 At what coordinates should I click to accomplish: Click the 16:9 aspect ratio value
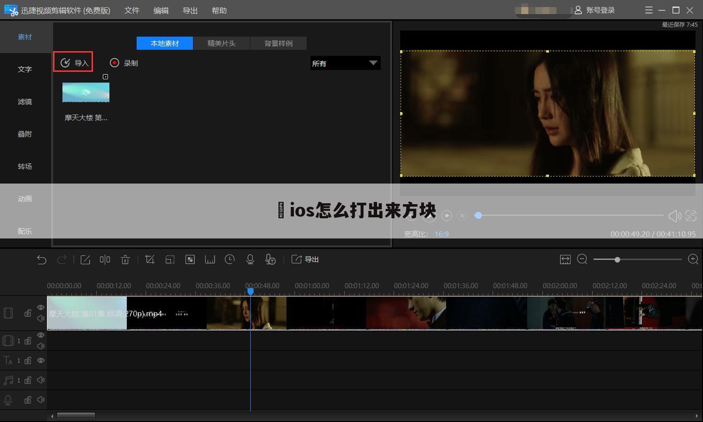[x=441, y=234]
